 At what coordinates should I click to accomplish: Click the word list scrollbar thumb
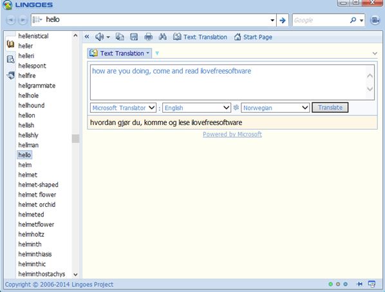click(75, 139)
